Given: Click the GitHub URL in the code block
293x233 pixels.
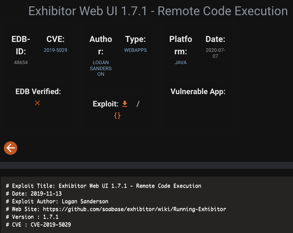Looking at the screenshot, I should pyautogui.click(x=134, y=209).
